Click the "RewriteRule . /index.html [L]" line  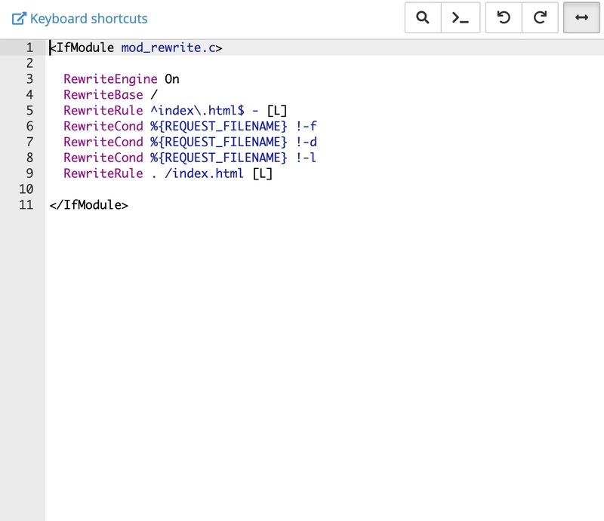[168, 174]
